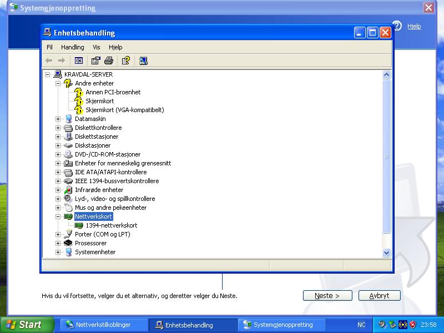The height and width of the screenshot is (333, 444).
Task: Open the Fil menu
Action: point(49,47)
